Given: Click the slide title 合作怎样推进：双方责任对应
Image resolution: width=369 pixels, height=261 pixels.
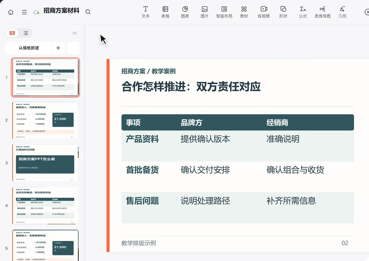Looking at the screenshot, I should click(191, 87).
